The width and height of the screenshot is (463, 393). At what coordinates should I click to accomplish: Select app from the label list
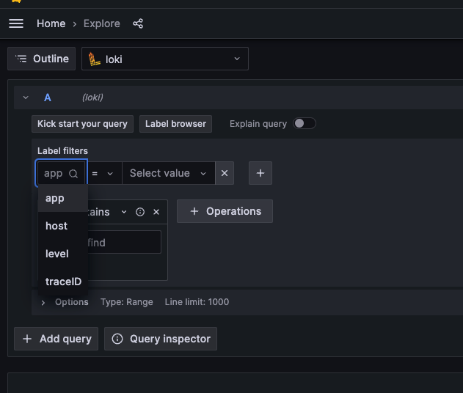click(63, 198)
